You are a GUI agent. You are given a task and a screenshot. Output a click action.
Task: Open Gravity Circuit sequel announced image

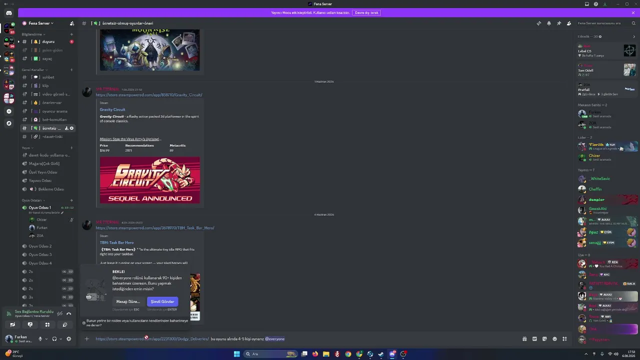149,180
